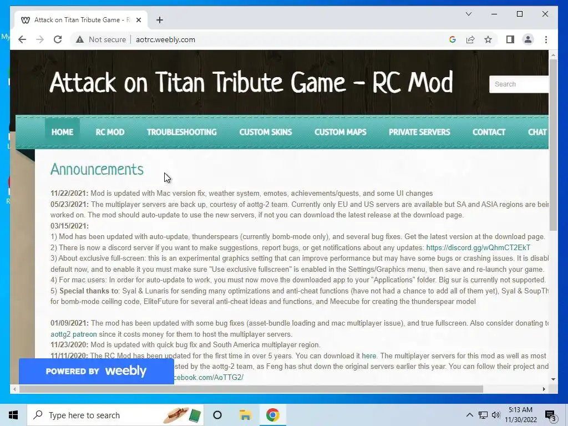Open the network status tray icon
568x426 pixels.
point(483,415)
